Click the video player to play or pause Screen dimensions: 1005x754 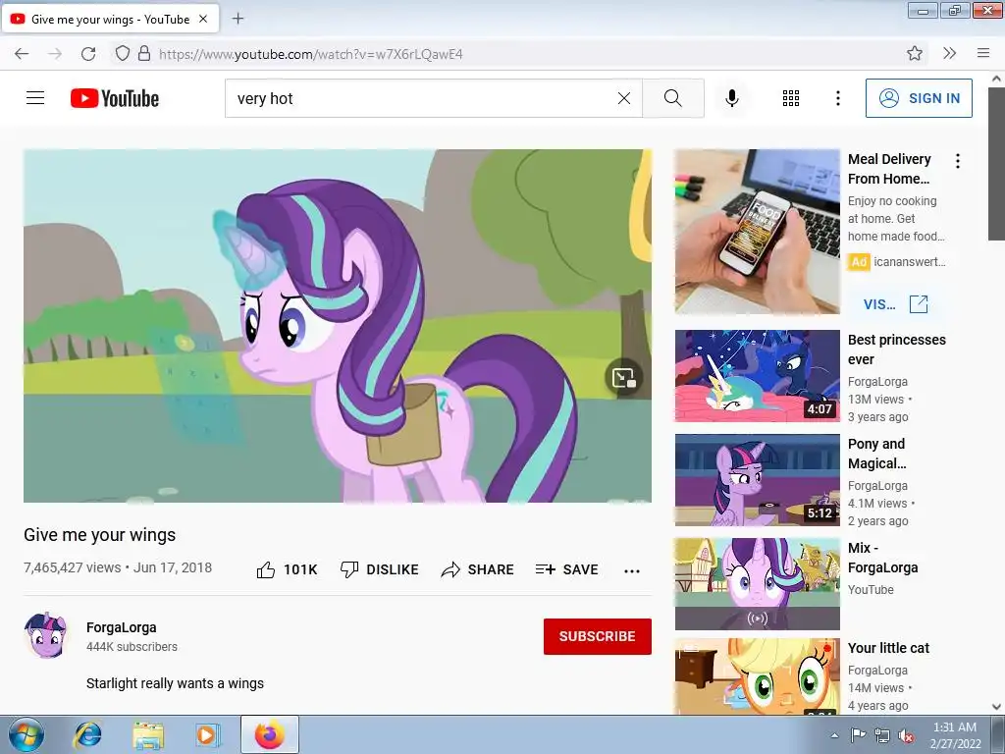pos(338,326)
